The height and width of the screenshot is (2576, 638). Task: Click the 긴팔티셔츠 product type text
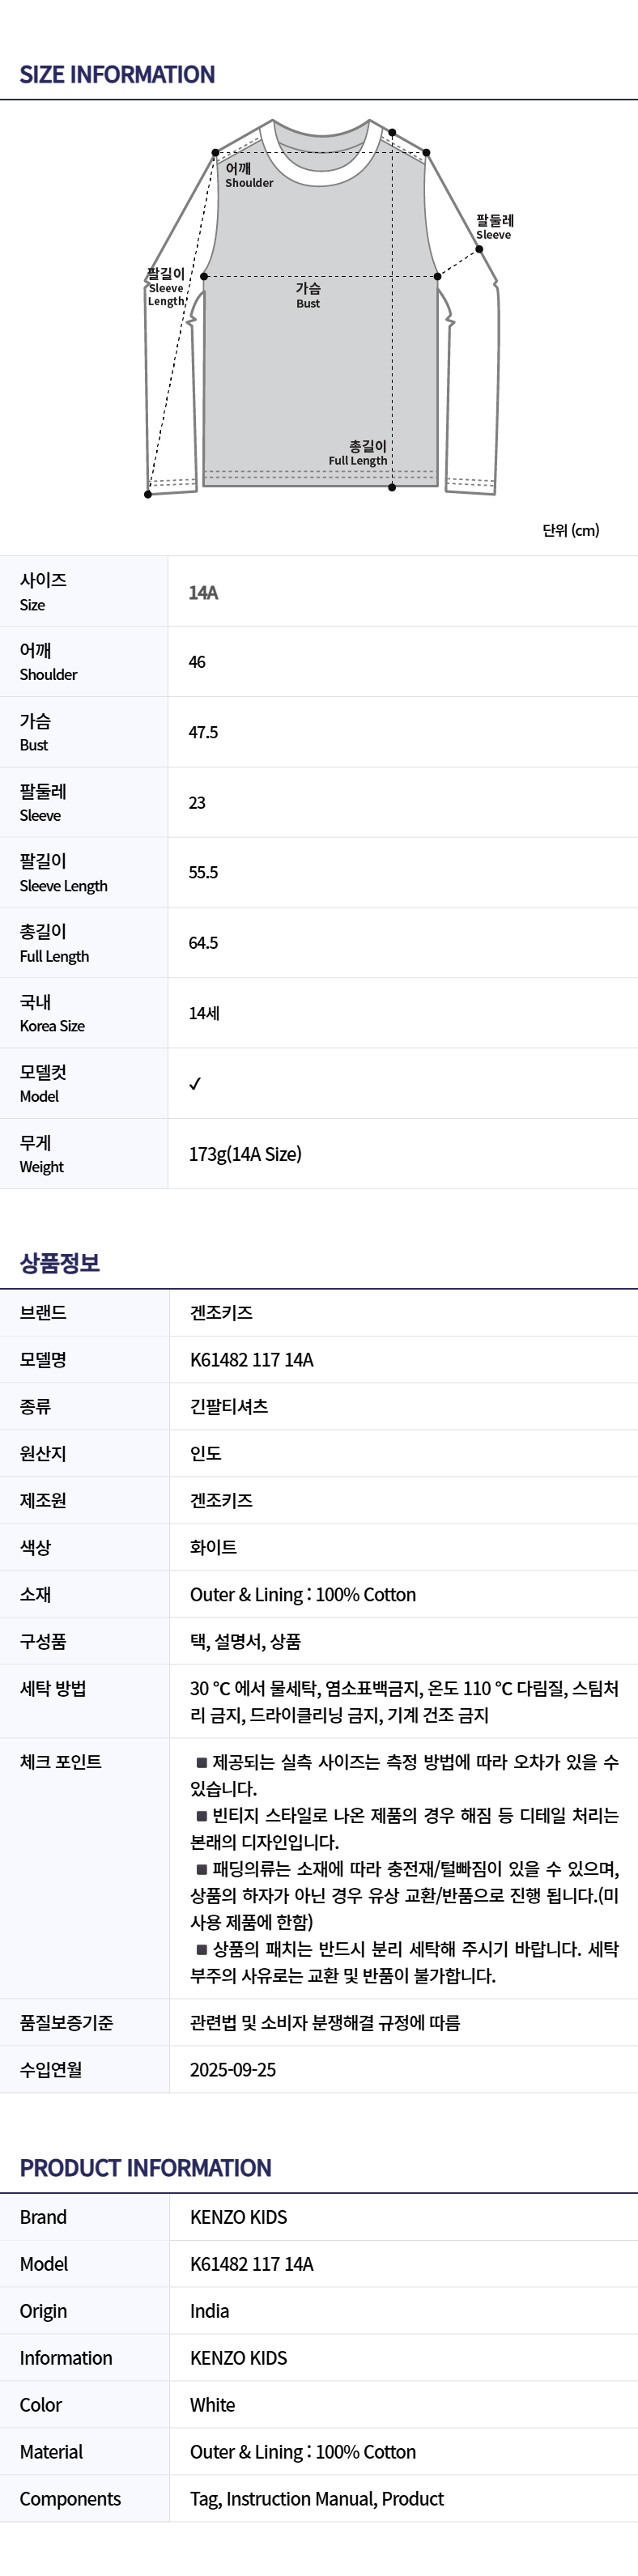(x=229, y=1406)
